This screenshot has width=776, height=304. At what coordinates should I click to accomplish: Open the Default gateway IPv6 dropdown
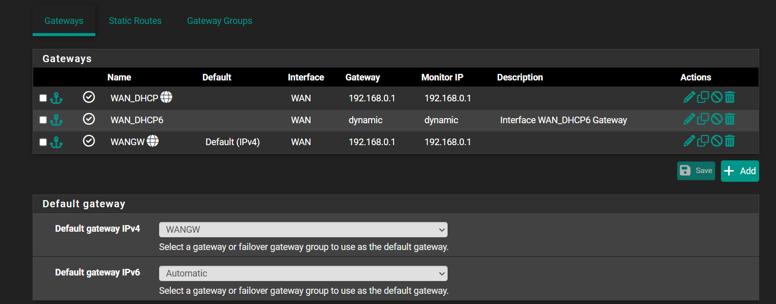[303, 273]
